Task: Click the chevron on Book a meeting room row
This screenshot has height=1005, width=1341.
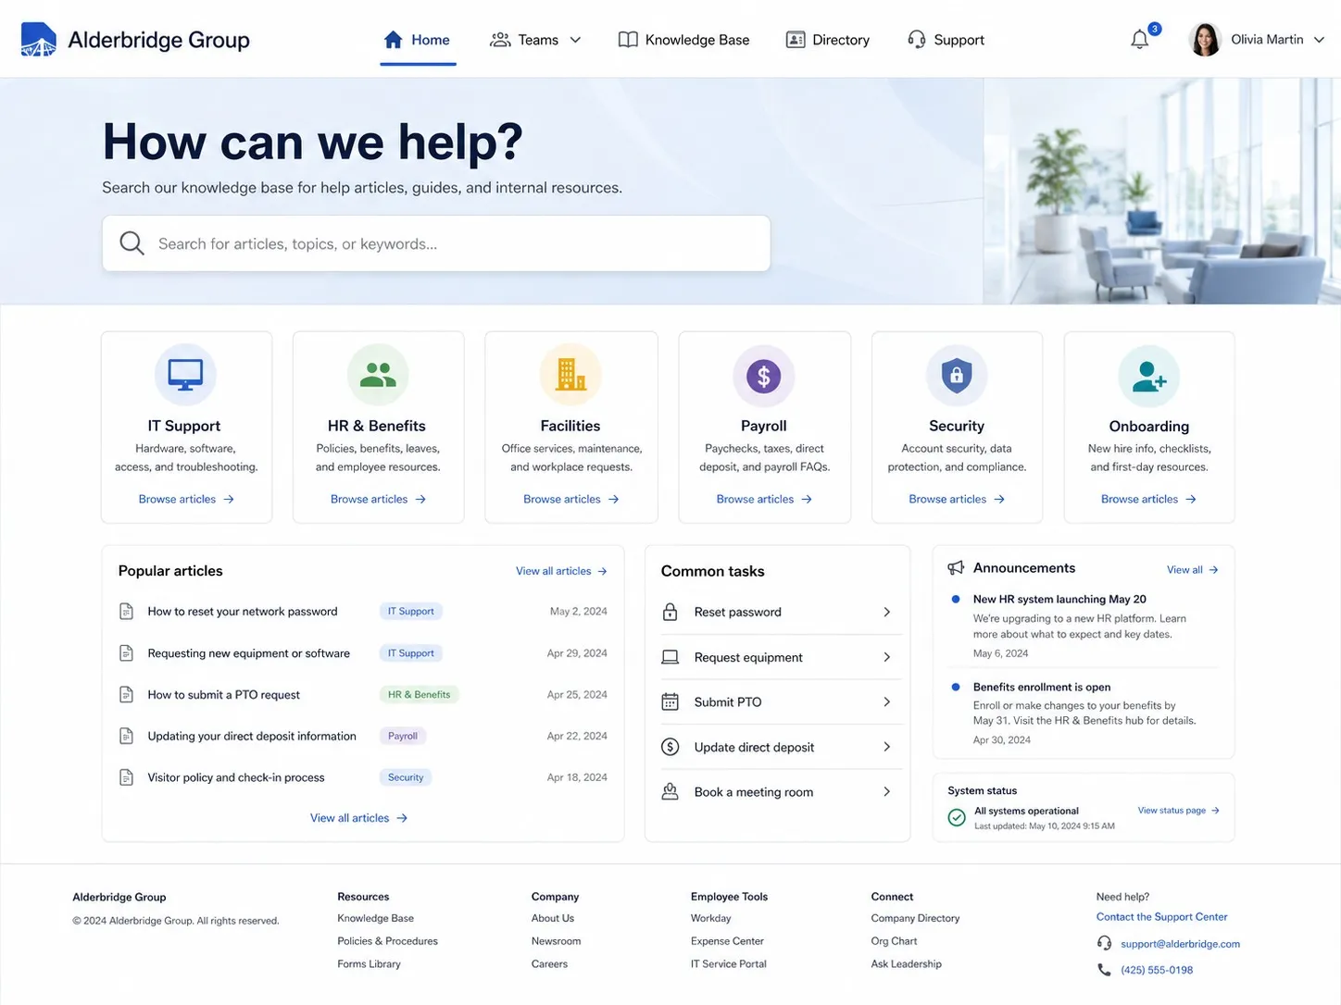Action: tap(886, 791)
